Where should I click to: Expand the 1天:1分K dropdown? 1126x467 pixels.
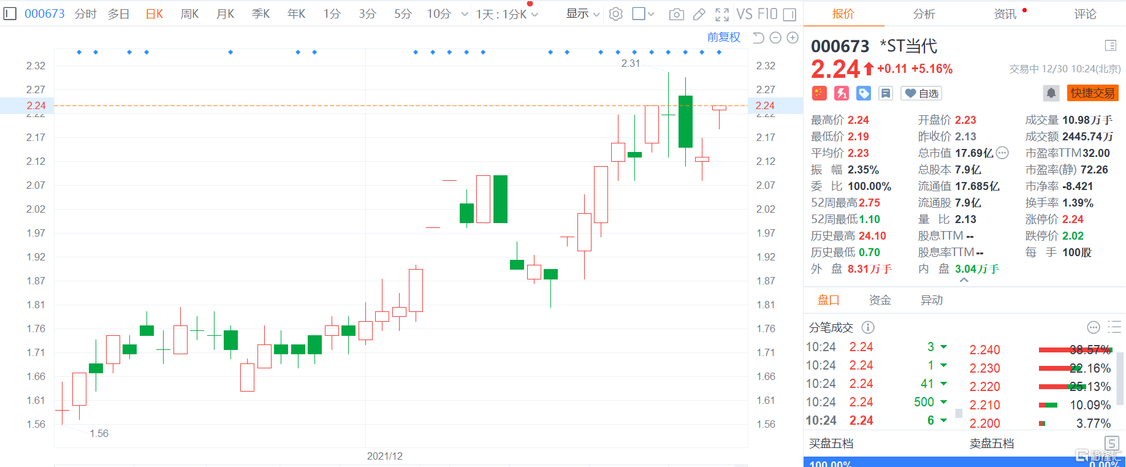507,14
